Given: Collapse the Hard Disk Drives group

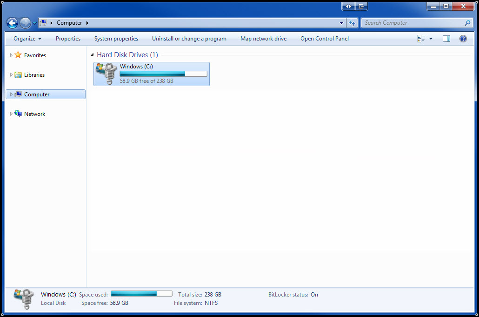Looking at the screenshot, I should [92, 54].
